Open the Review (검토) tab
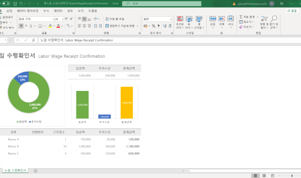The image size is (301, 178). [70, 11]
